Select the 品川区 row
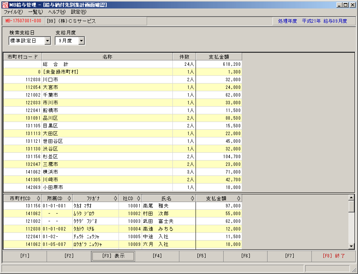Screen dimensions: 358x274 (x=123, y=118)
